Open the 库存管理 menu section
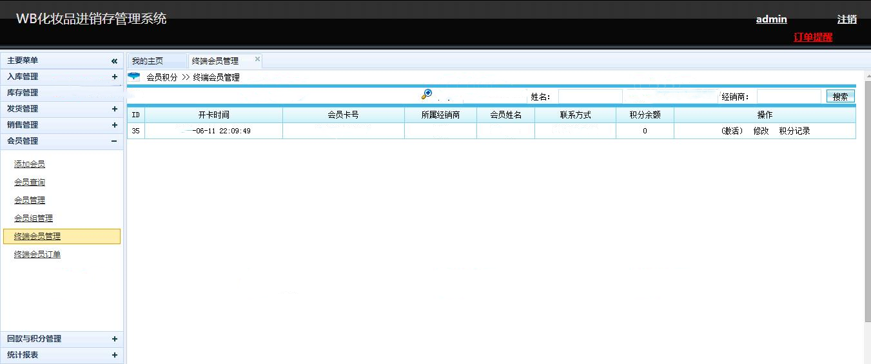The width and height of the screenshot is (871, 364). coord(61,93)
